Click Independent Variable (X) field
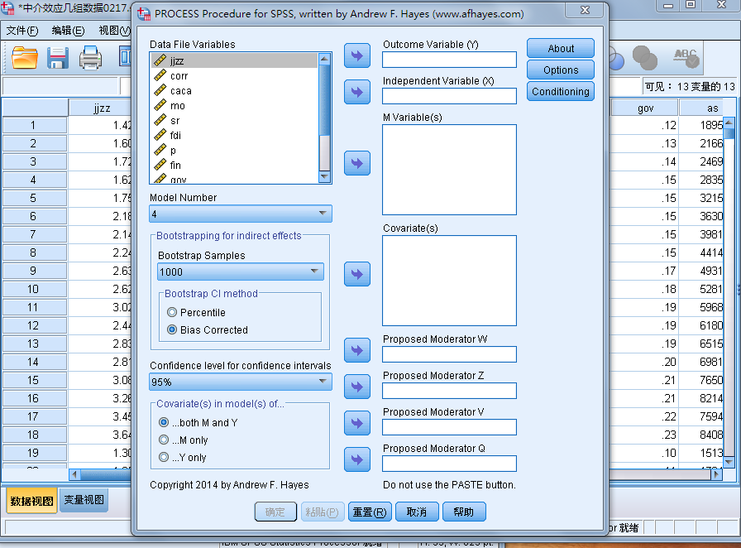The image size is (741, 548). [x=449, y=96]
